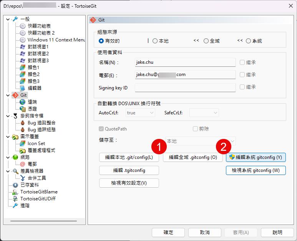Click 編輯本地 .git/config(L) button

pyautogui.click(x=129, y=157)
